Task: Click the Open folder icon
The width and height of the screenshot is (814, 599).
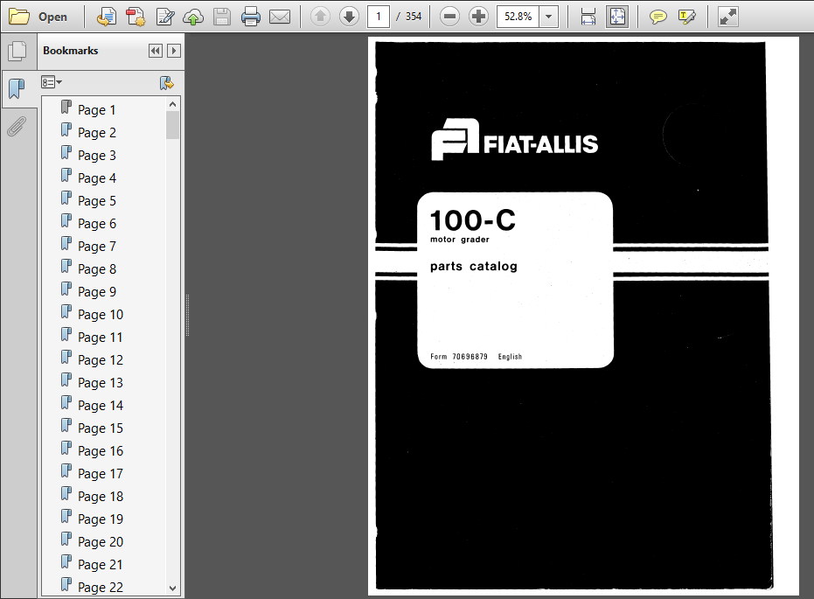Action: (x=19, y=17)
